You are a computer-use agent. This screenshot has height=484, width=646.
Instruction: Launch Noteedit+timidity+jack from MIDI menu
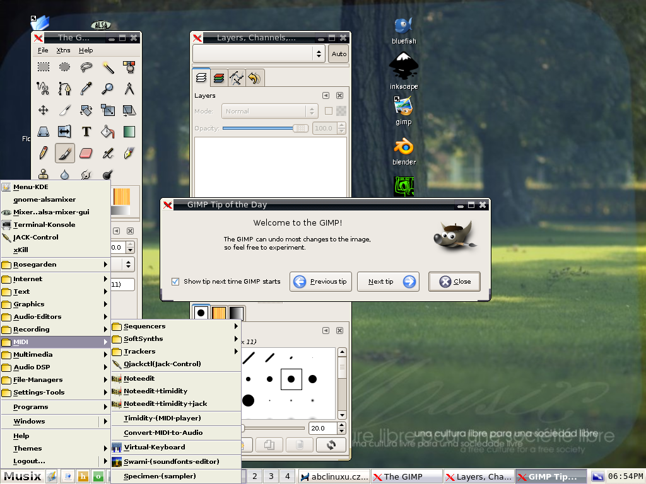click(x=176, y=404)
